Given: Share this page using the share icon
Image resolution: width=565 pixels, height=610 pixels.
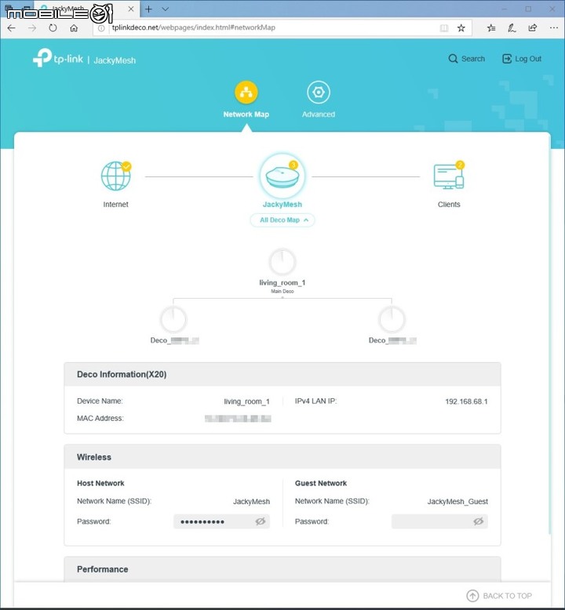Looking at the screenshot, I should coord(532,27).
